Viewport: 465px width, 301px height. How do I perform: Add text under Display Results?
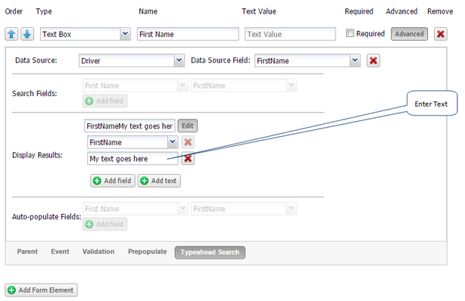click(159, 181)
